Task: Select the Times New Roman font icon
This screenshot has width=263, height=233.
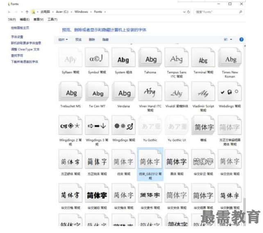Action: click(230, 57)
